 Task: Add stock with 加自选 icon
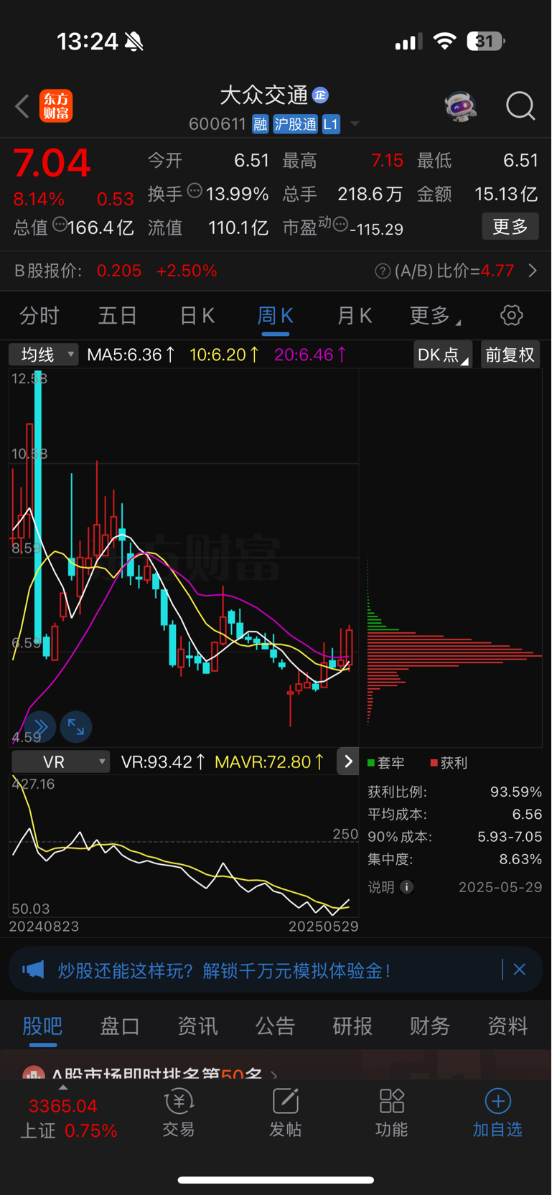click(x=497, y=1113)
